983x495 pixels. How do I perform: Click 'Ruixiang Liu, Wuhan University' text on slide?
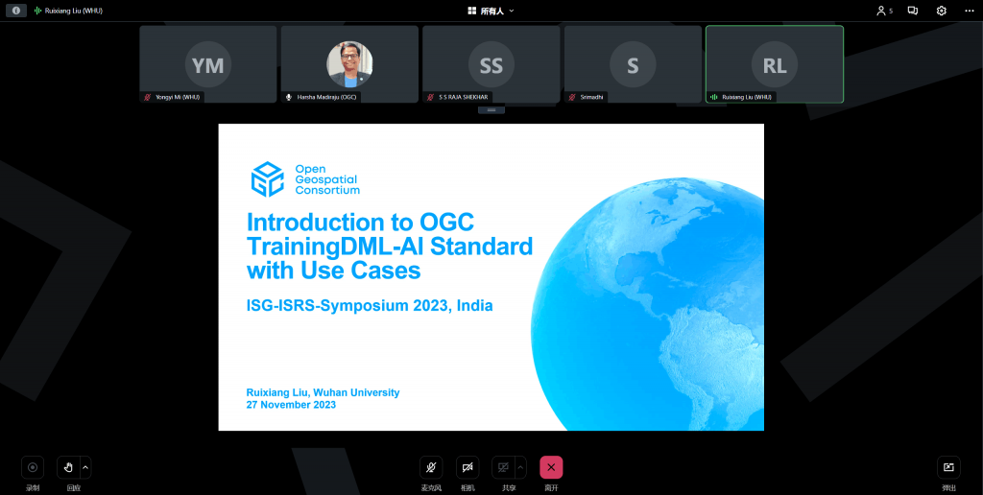(323, 393)
